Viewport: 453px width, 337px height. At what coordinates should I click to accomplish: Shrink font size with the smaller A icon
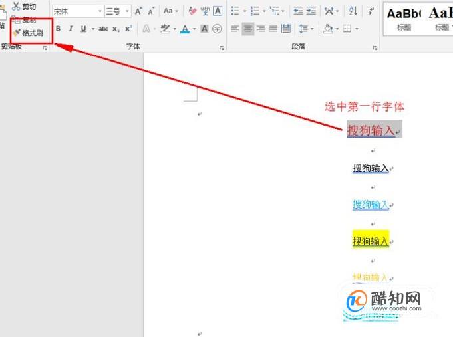click(x=151, y=11)
